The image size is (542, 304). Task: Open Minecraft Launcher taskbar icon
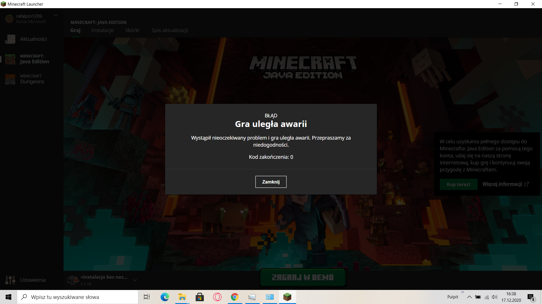(x=287, y=297)
